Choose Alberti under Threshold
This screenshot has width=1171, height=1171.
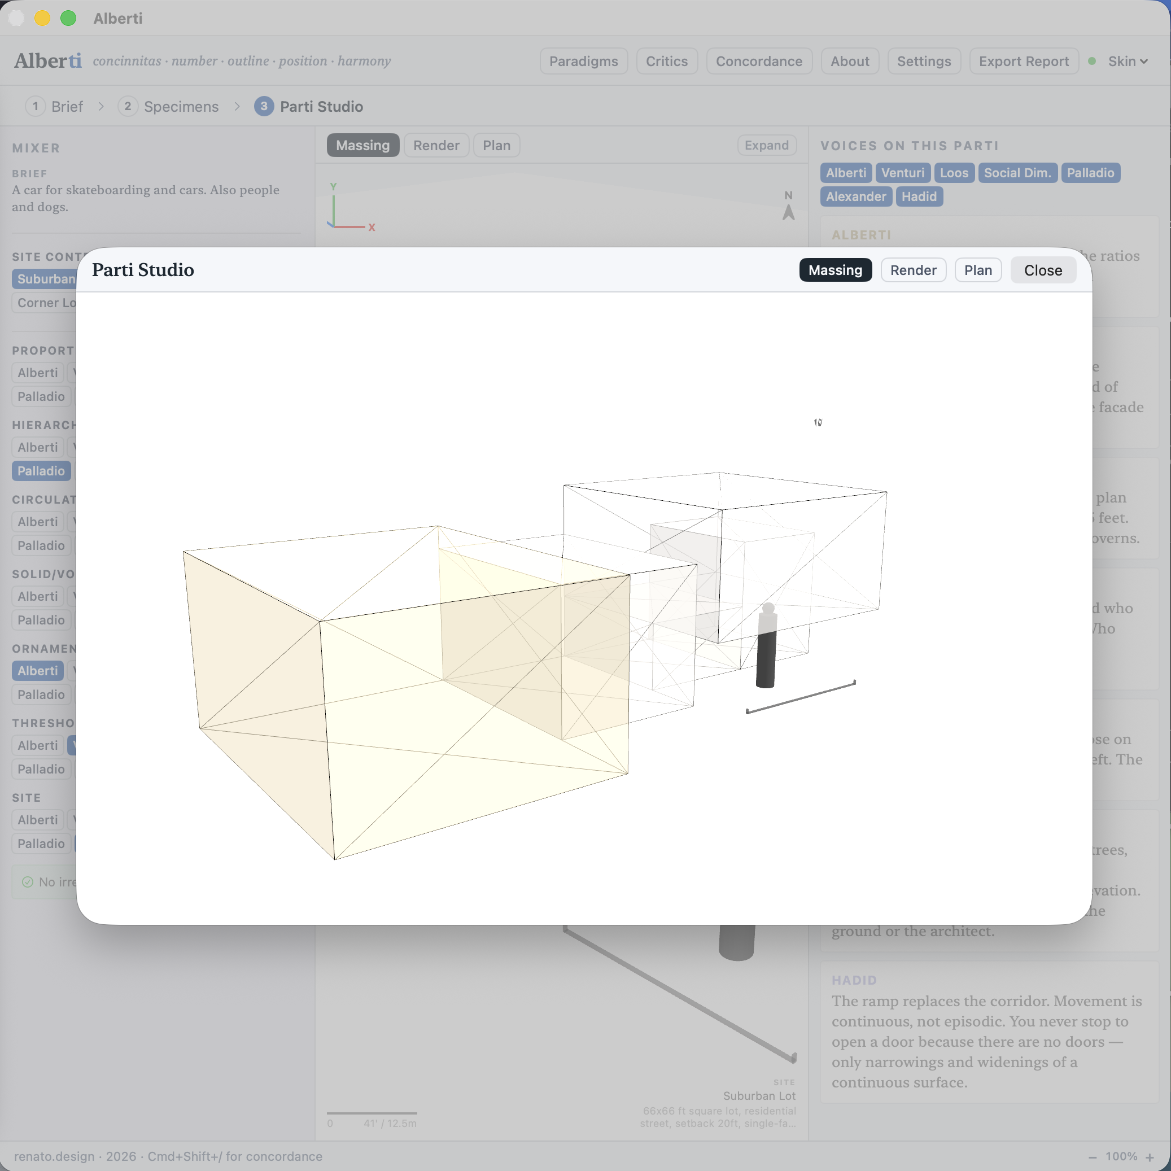click(x=38, y=745)
